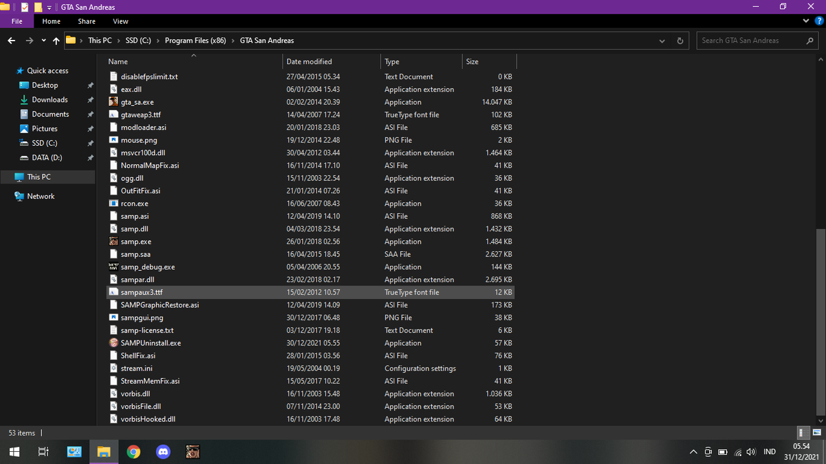Open the File menu
Image resolution: width=826 pixels, height=464 pixels.
pos(17,21)
